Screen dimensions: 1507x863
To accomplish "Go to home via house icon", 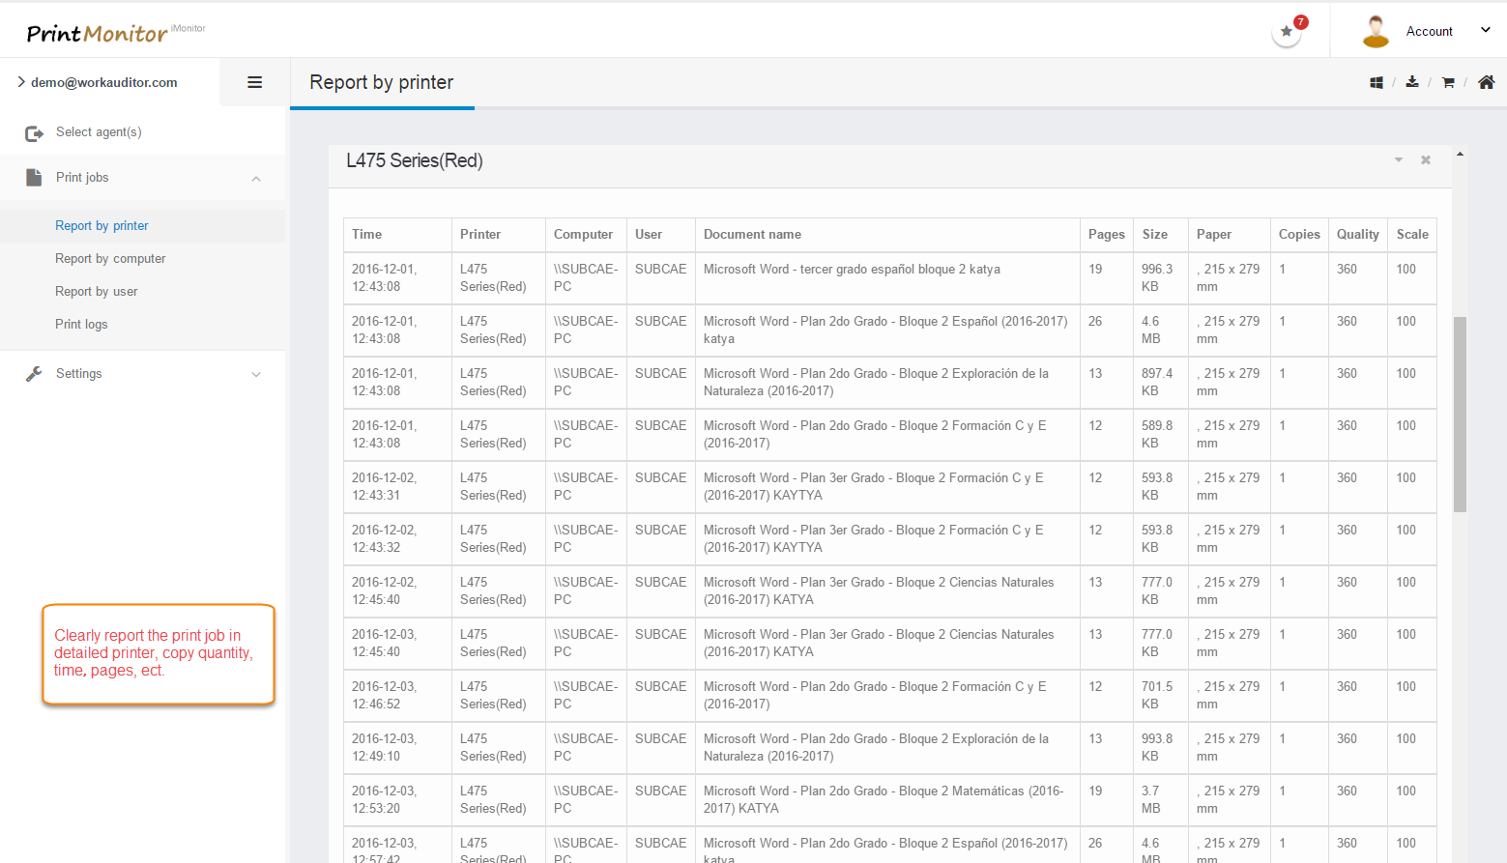I will tap(1486, 82).
